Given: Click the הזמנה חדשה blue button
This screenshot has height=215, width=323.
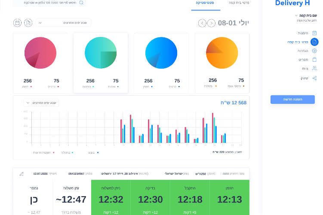Looking at the screenshot, I should (x=292, y=100).
